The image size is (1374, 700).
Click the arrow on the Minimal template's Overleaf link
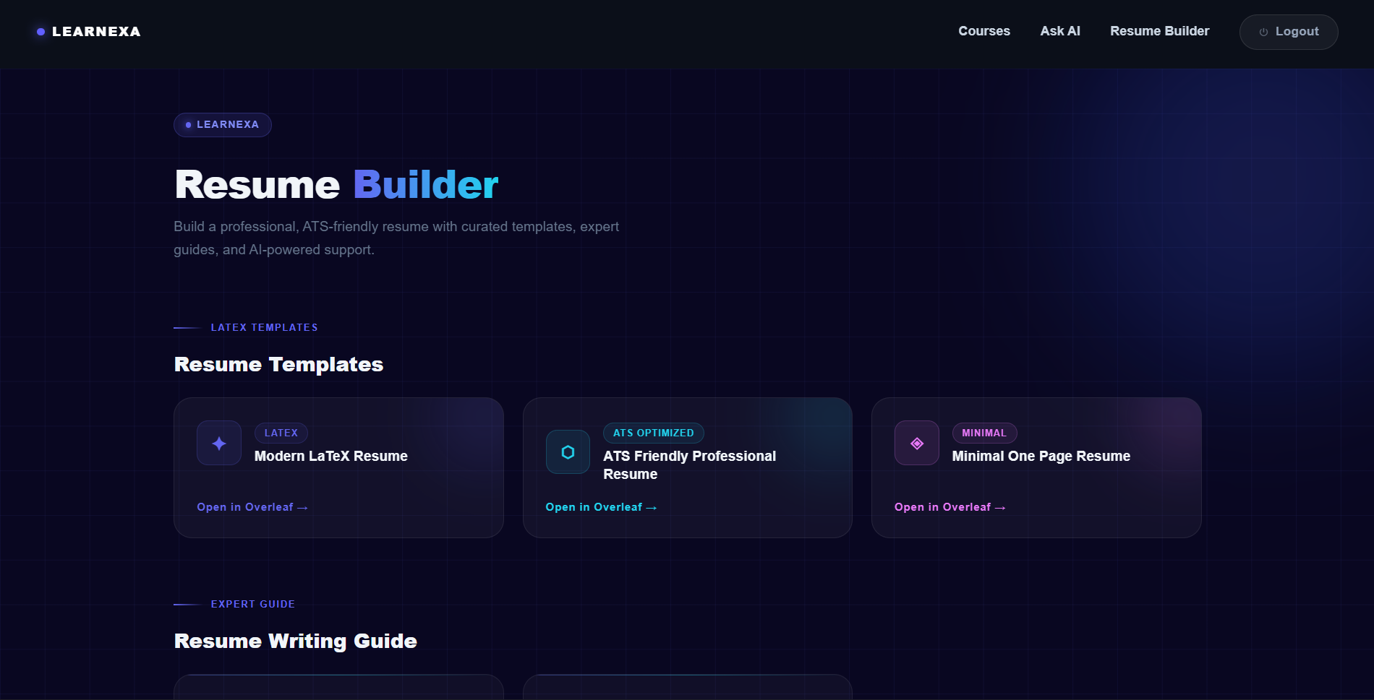(1001, 507)
